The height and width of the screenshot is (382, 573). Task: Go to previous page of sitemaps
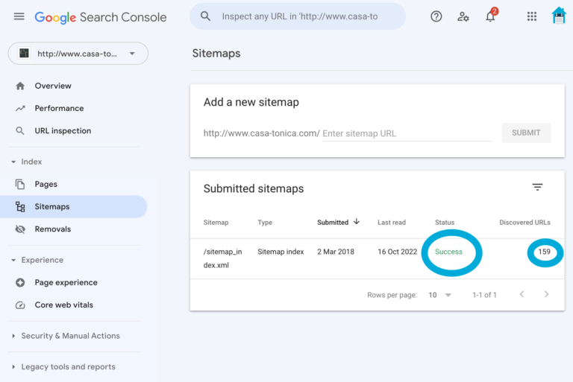[522, 295]
